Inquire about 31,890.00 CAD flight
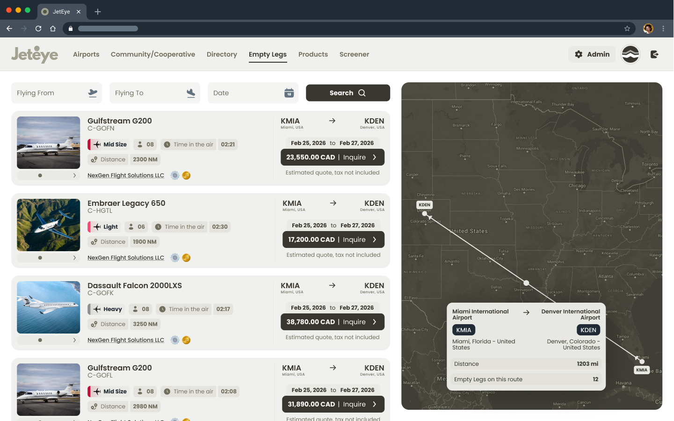Image resolution: width=674 pixels, height=421 pixels. [x=333, y=404]
